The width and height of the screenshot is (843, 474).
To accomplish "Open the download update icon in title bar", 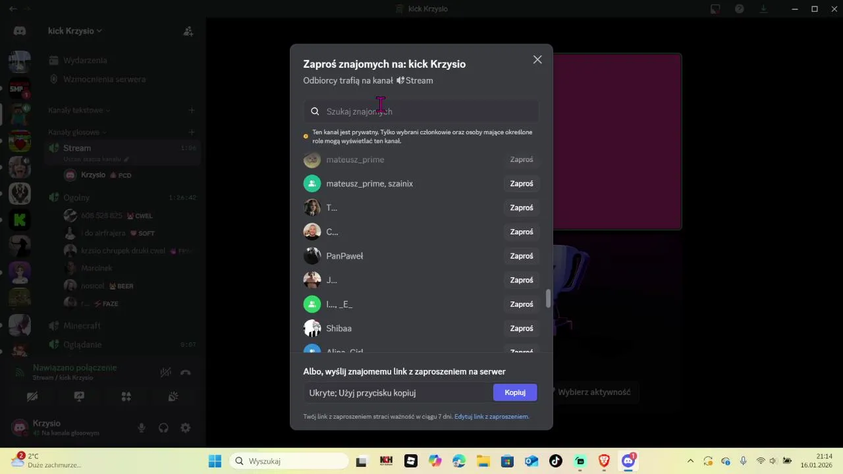I will (x=764, y=9).
